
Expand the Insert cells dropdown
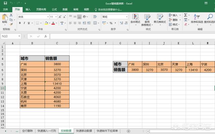(180, 15)
